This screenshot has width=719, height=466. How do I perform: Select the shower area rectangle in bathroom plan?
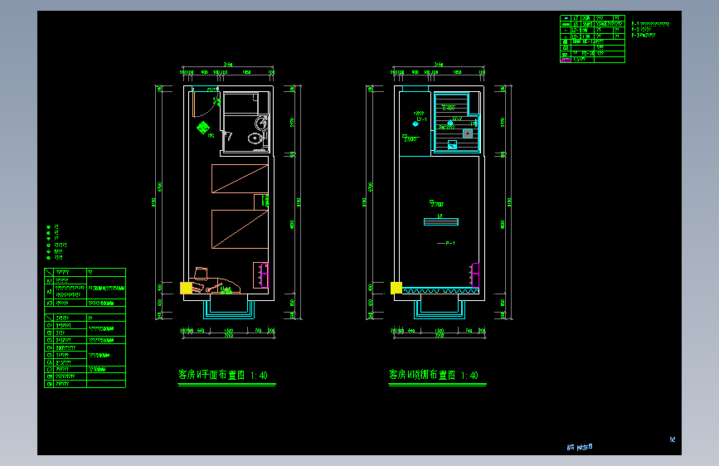click(x=240, y=103)
